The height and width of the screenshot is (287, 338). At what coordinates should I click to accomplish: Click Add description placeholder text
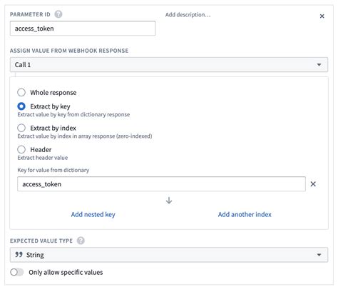(188, 15)
